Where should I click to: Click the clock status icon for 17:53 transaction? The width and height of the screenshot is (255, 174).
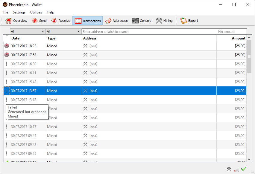click(7, 55)
